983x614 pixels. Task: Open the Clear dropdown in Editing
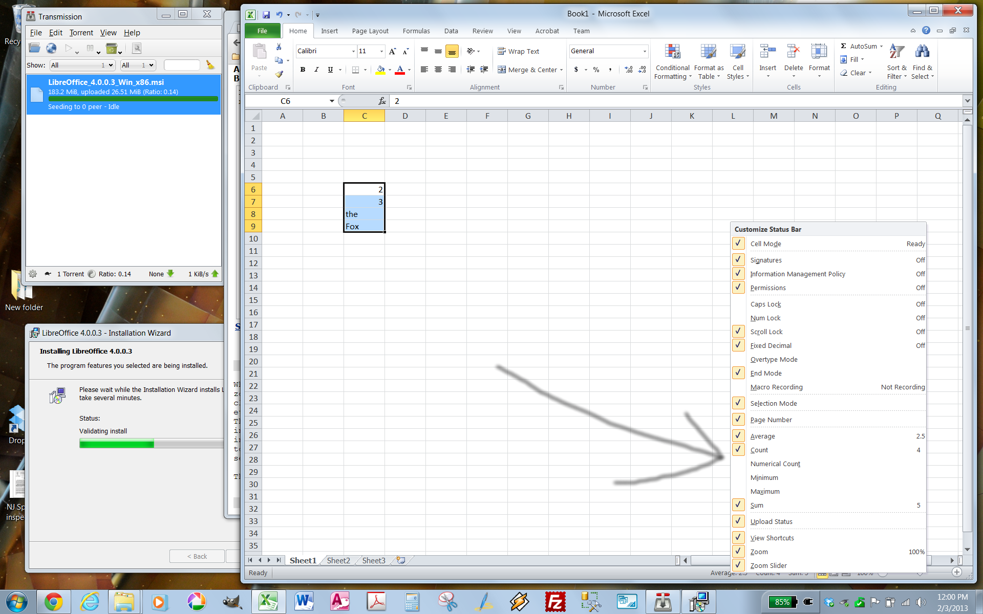pyautogui.click(x=870, y=73)
